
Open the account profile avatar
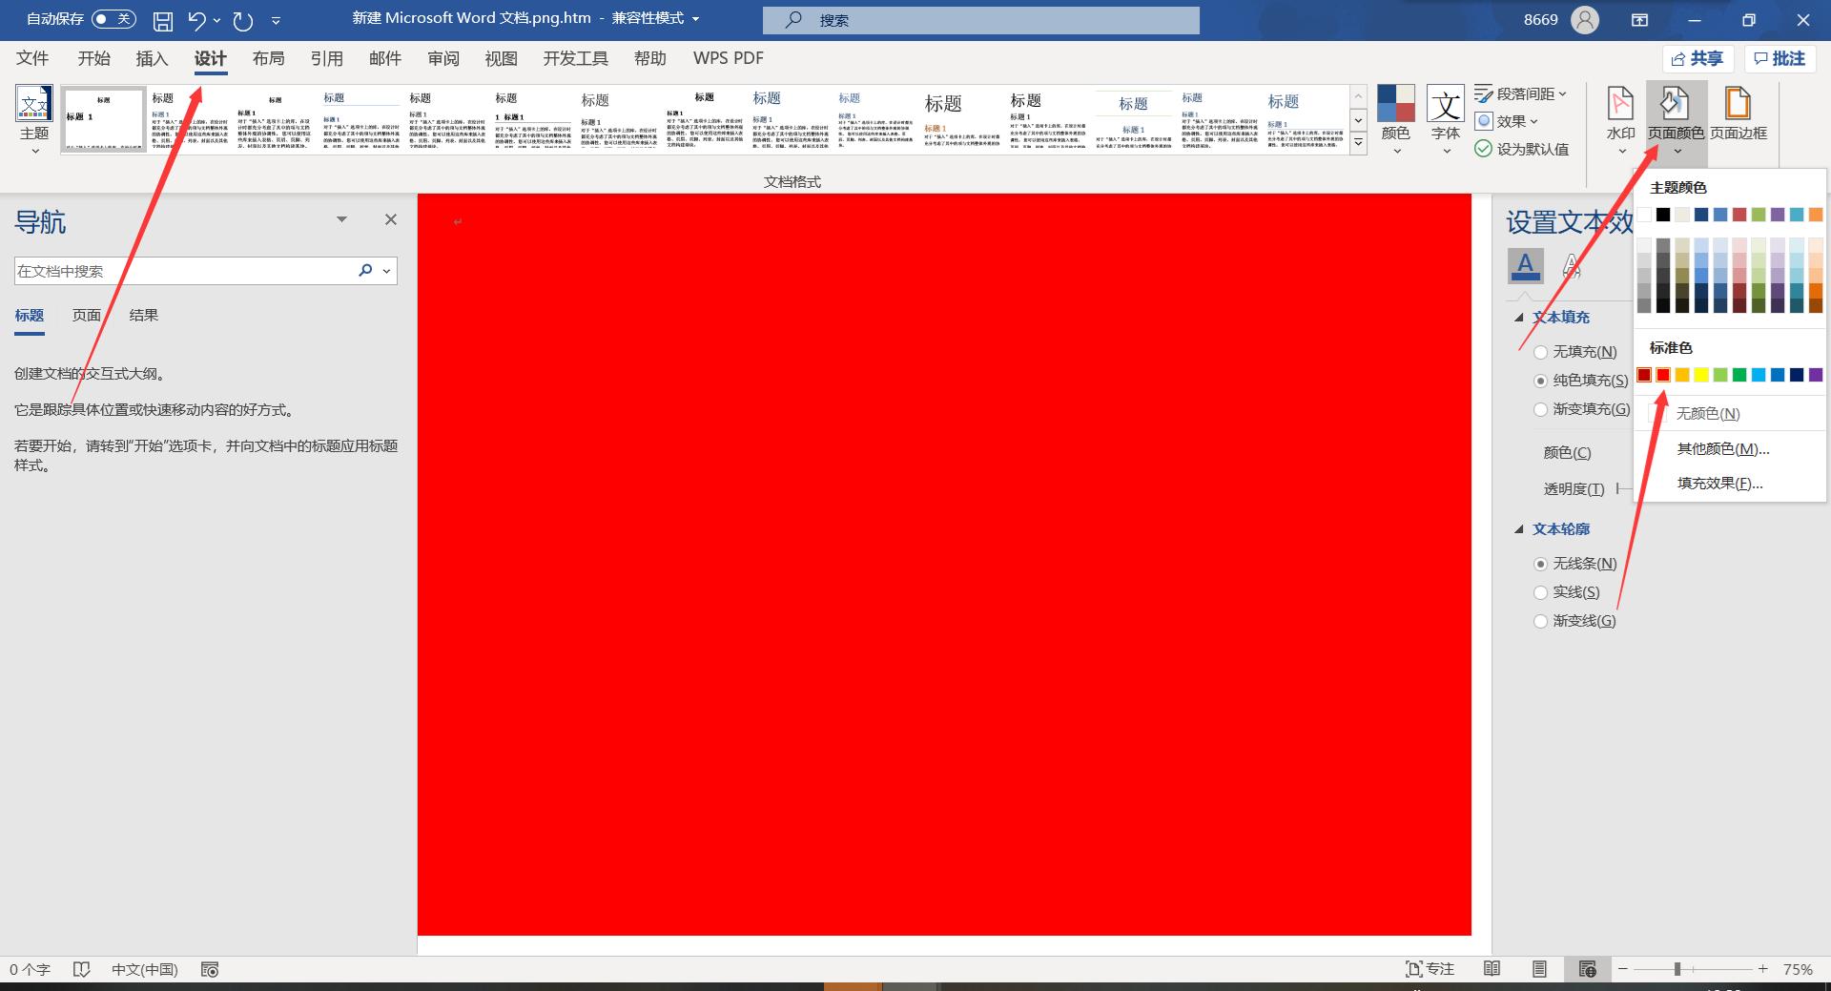click(1585, 20)
